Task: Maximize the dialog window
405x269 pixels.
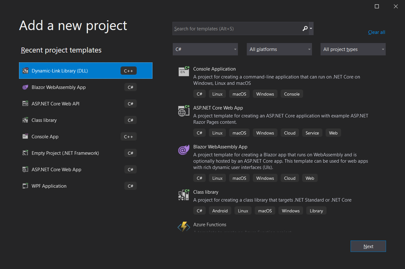Action: click(377, 6)
